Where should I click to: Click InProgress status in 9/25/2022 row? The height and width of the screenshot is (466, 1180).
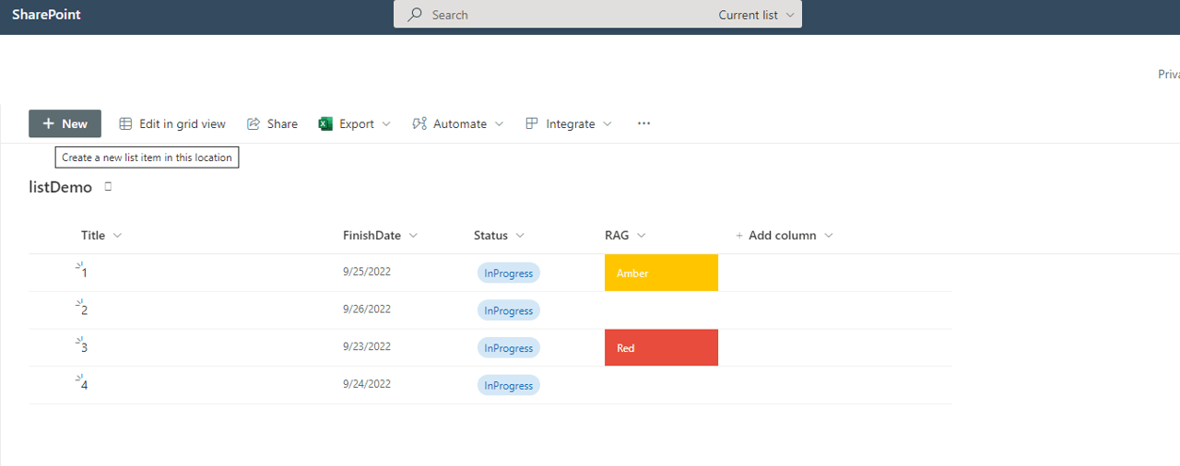click(509, 273)
